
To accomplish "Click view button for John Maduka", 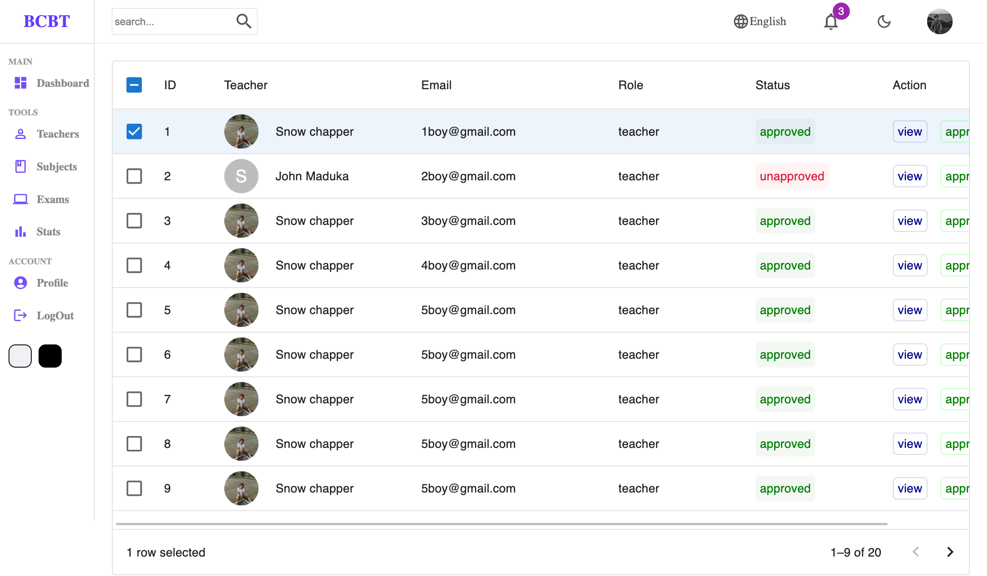I will tap(909, 176).
